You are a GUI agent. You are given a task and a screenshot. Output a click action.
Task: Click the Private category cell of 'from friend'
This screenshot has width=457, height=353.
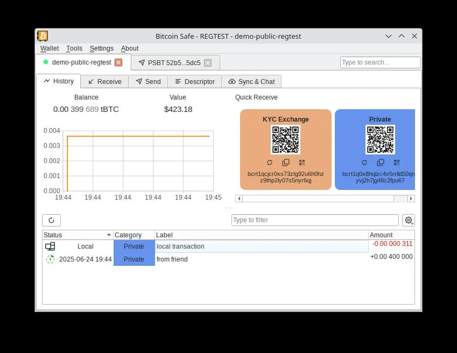click(x=134, y=259)
